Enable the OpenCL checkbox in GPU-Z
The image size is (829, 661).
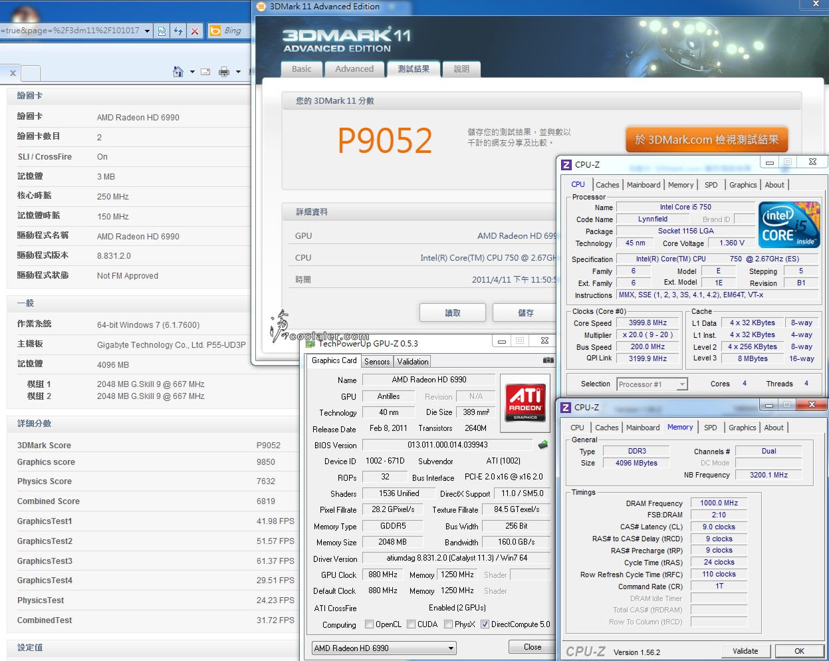click(370, 624)
